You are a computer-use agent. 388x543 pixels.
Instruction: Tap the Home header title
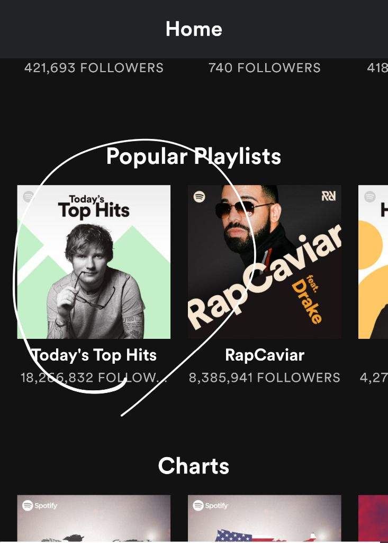[194, 29]
